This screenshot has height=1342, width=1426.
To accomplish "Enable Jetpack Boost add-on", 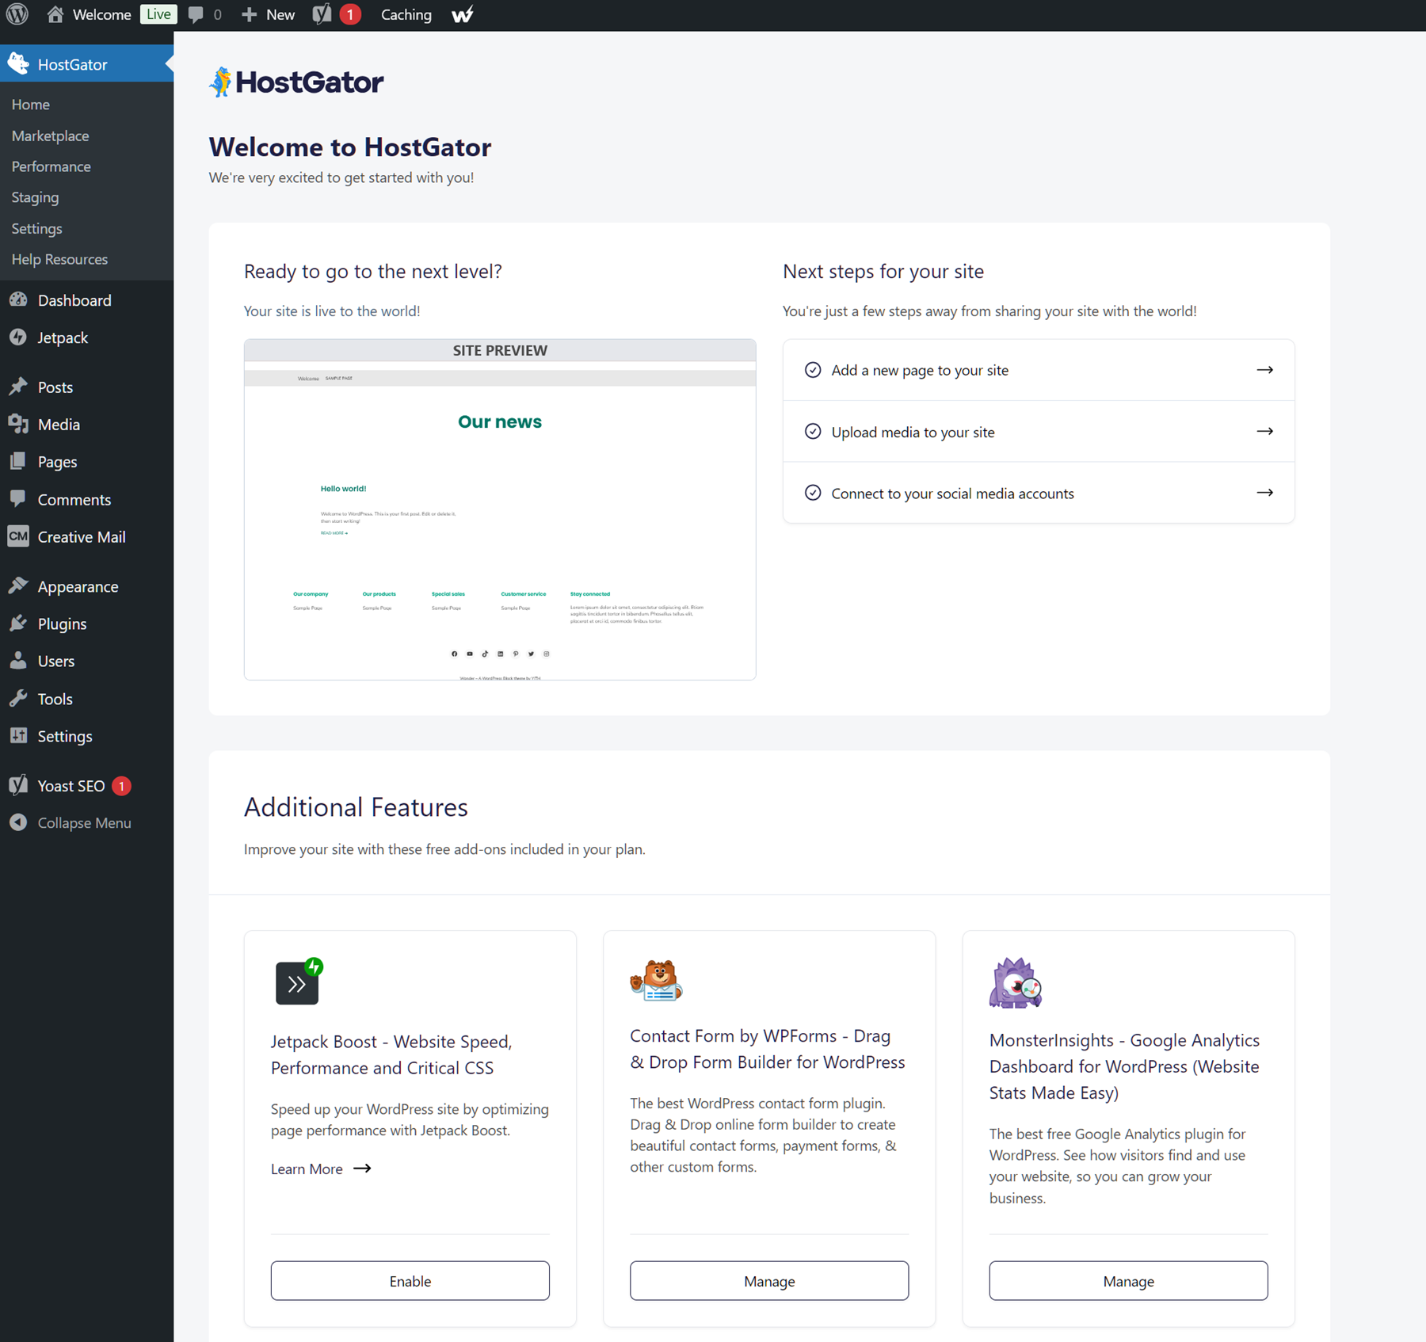I will click(x=410, y=1281).
